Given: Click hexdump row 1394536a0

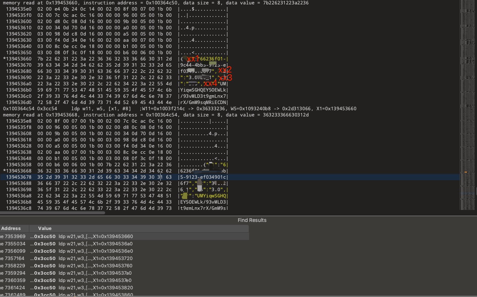Looking at the screenshot, I should tap(117, 84).
